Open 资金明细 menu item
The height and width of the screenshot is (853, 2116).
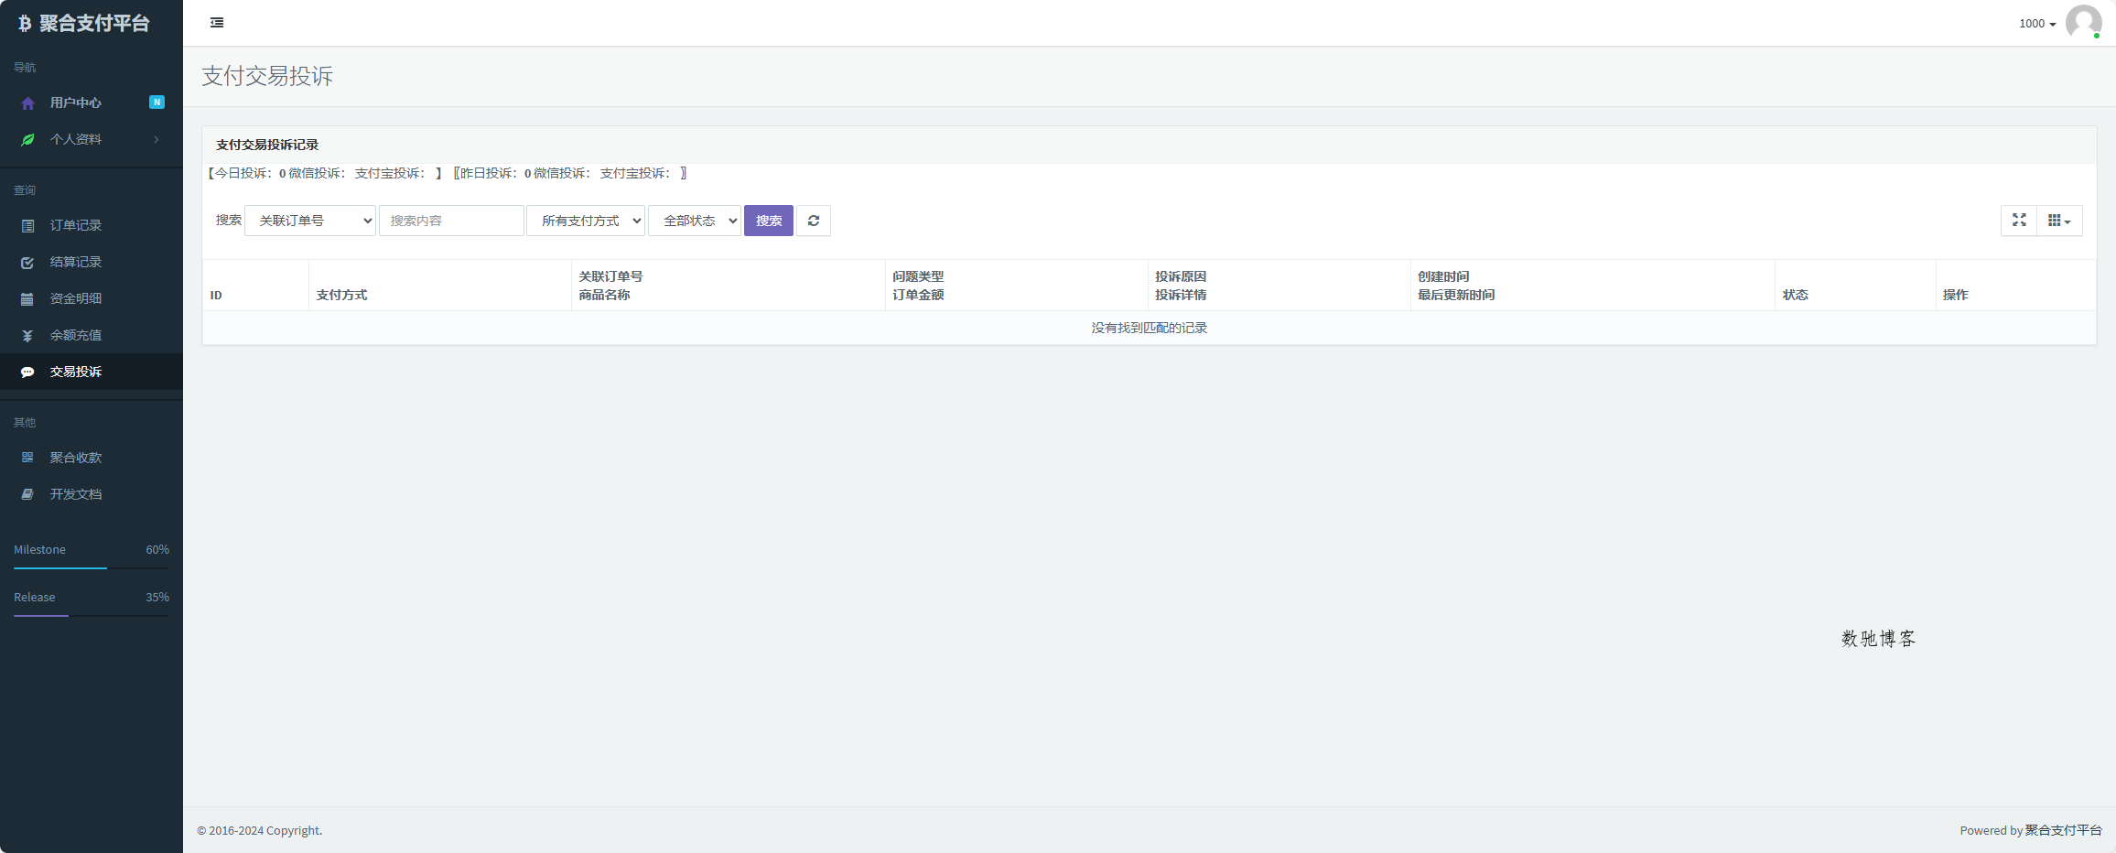[x=92, y=298]
